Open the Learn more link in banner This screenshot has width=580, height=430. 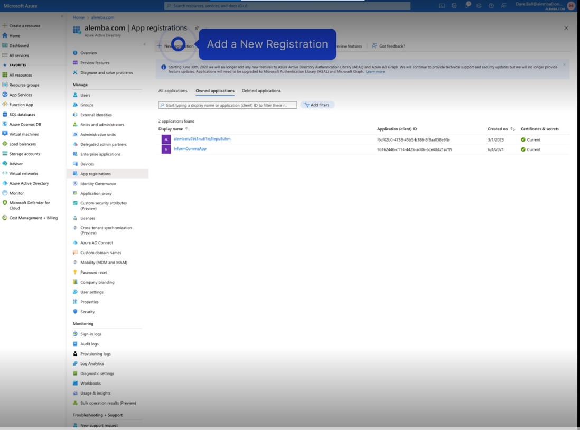375,72
